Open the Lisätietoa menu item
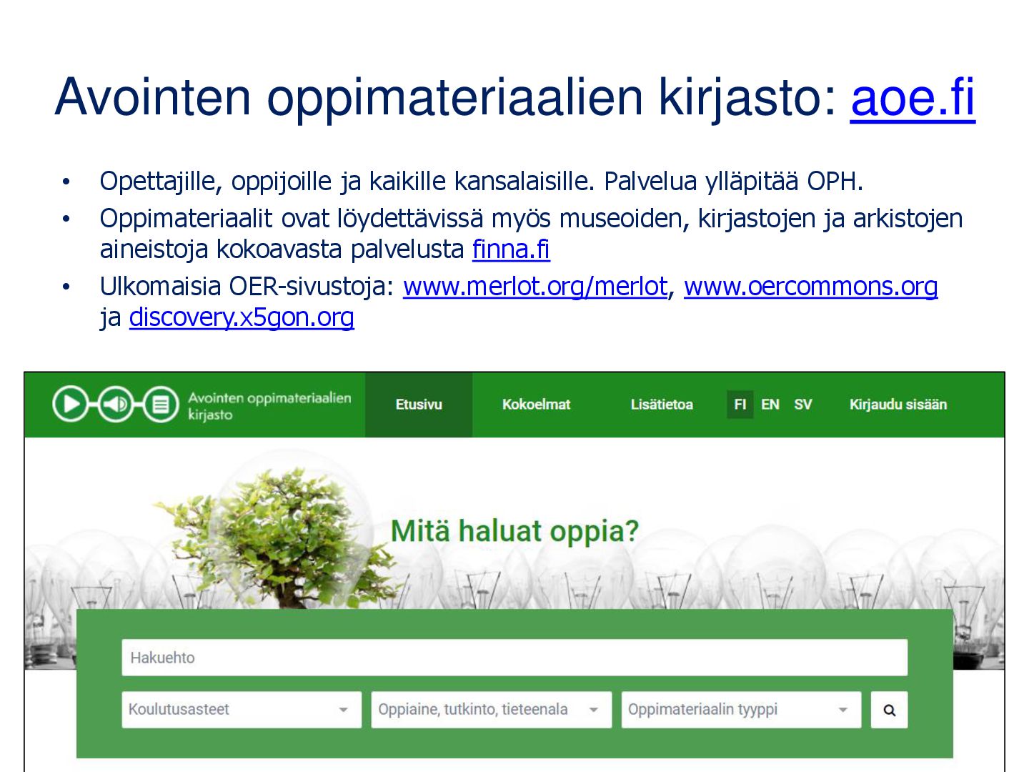The width and height of the screenshot is (1029, 772). (x=662, y=405)
